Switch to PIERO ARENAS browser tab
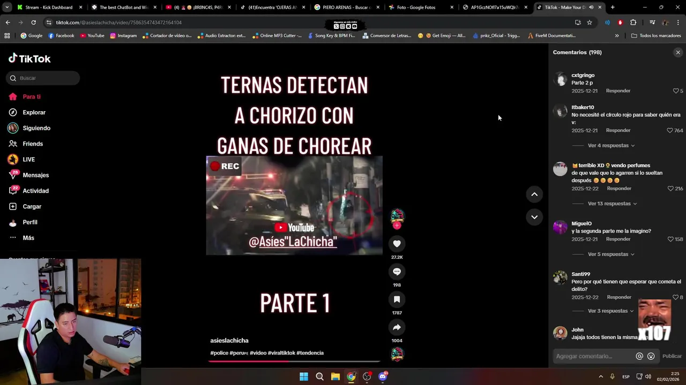The image size is (686, 385). [x=346, y=7]
